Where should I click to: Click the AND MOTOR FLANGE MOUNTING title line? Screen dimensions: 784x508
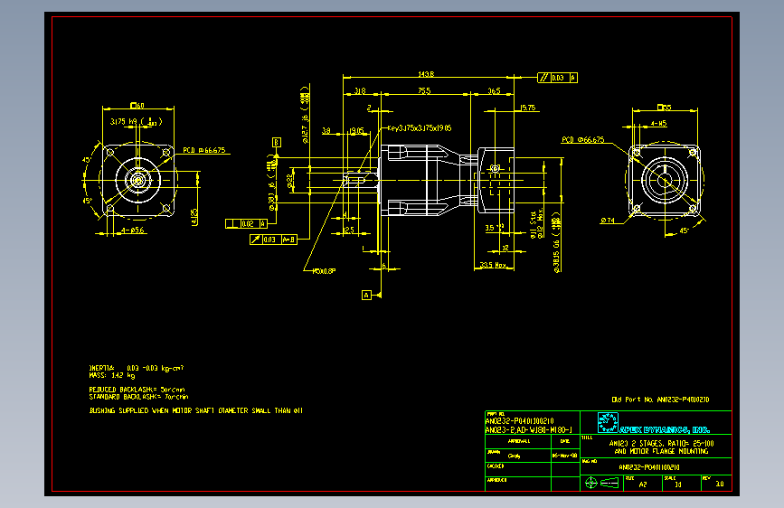(661, 451)
